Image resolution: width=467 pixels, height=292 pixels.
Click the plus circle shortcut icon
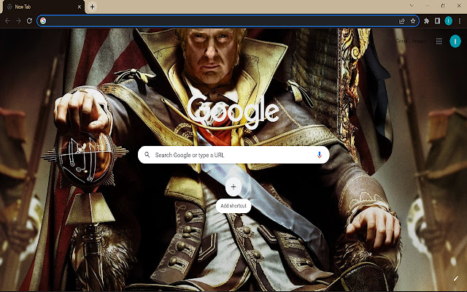tap(233, 187)
